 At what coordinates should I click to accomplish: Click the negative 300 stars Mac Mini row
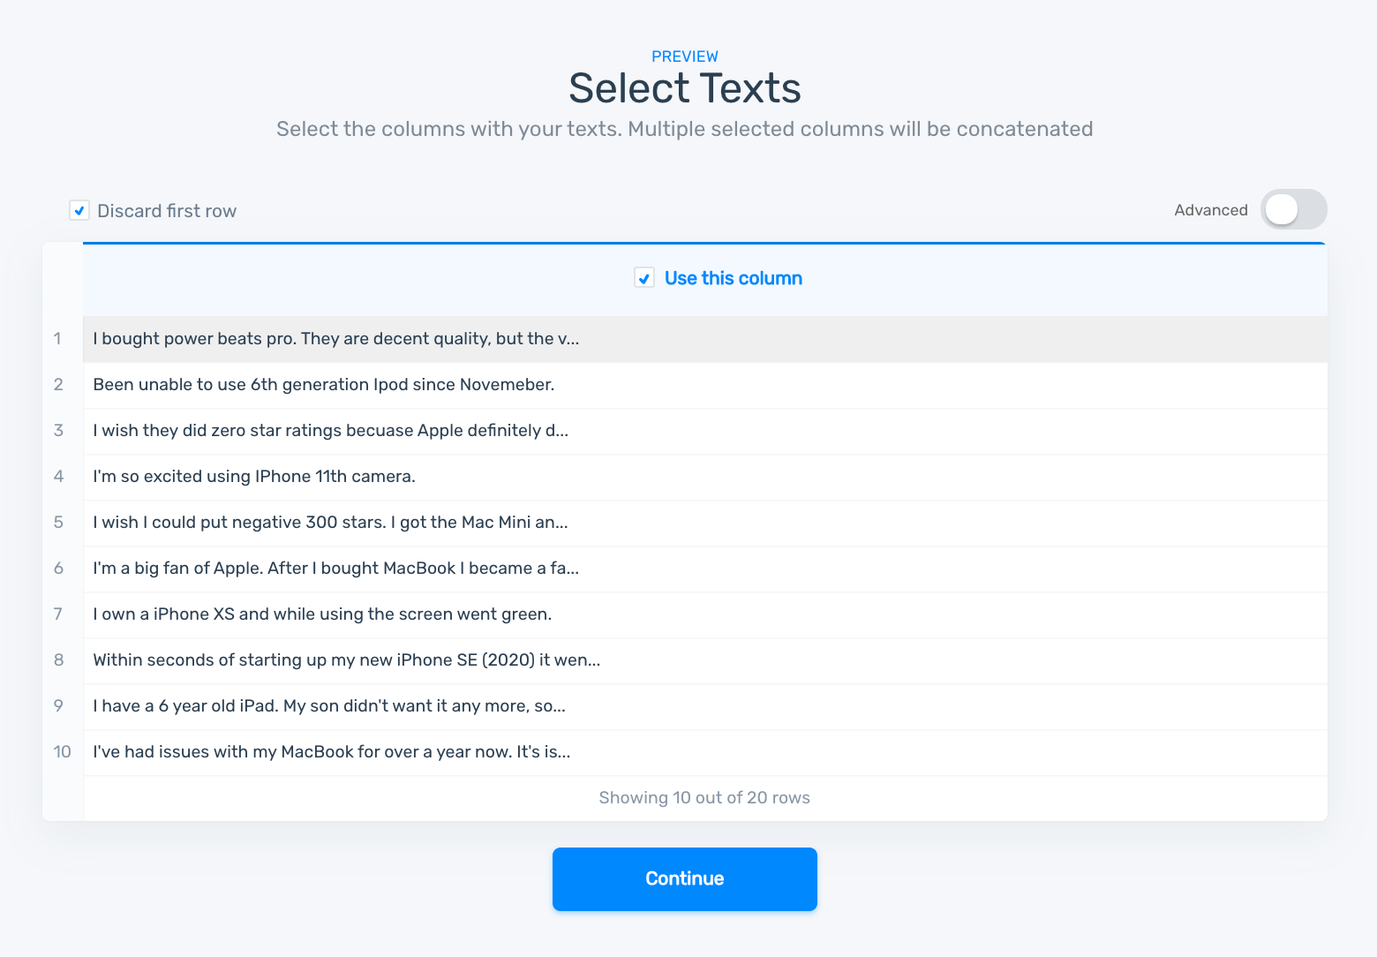pos(331,523)
